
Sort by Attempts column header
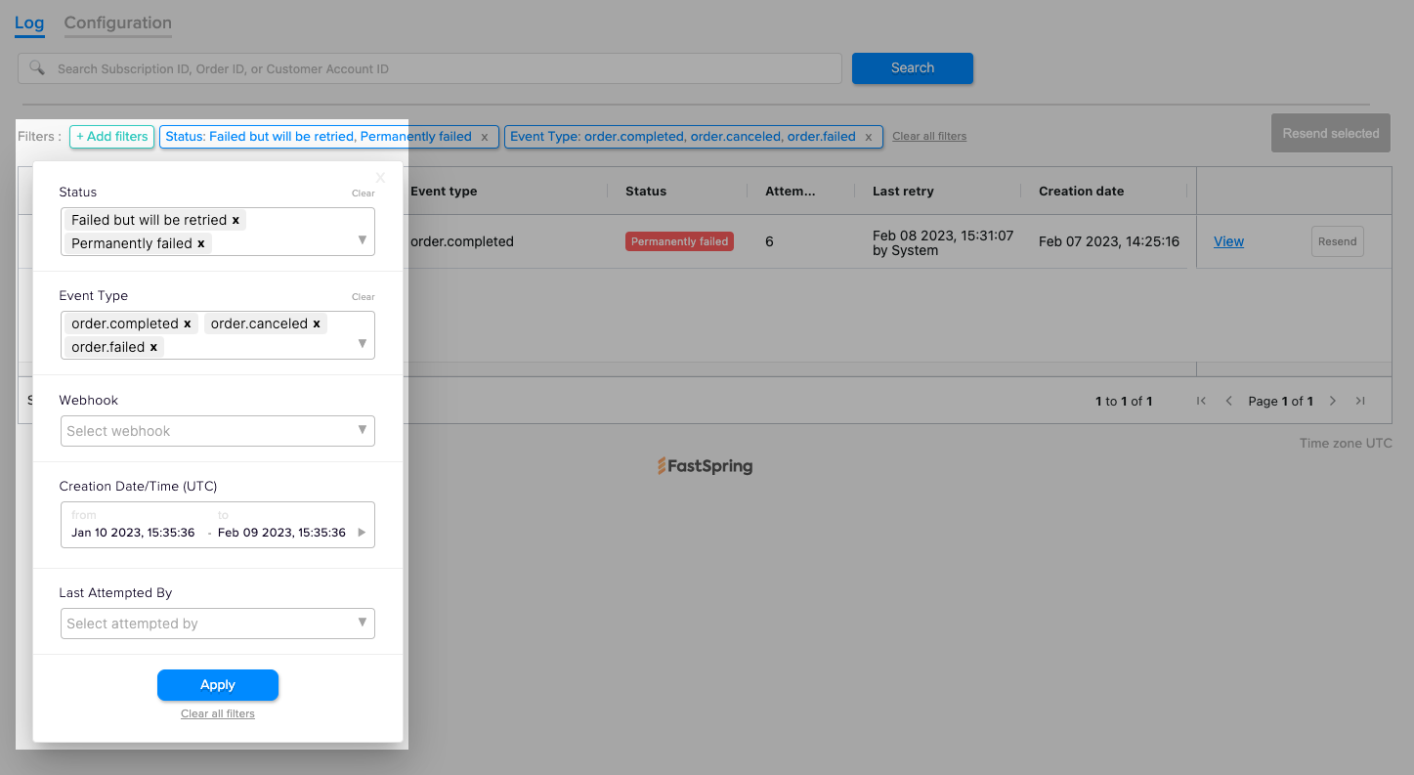[791, 192]
